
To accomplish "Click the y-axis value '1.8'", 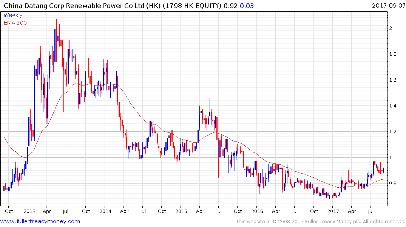I will pyautogui.click(x=393, y=54).
